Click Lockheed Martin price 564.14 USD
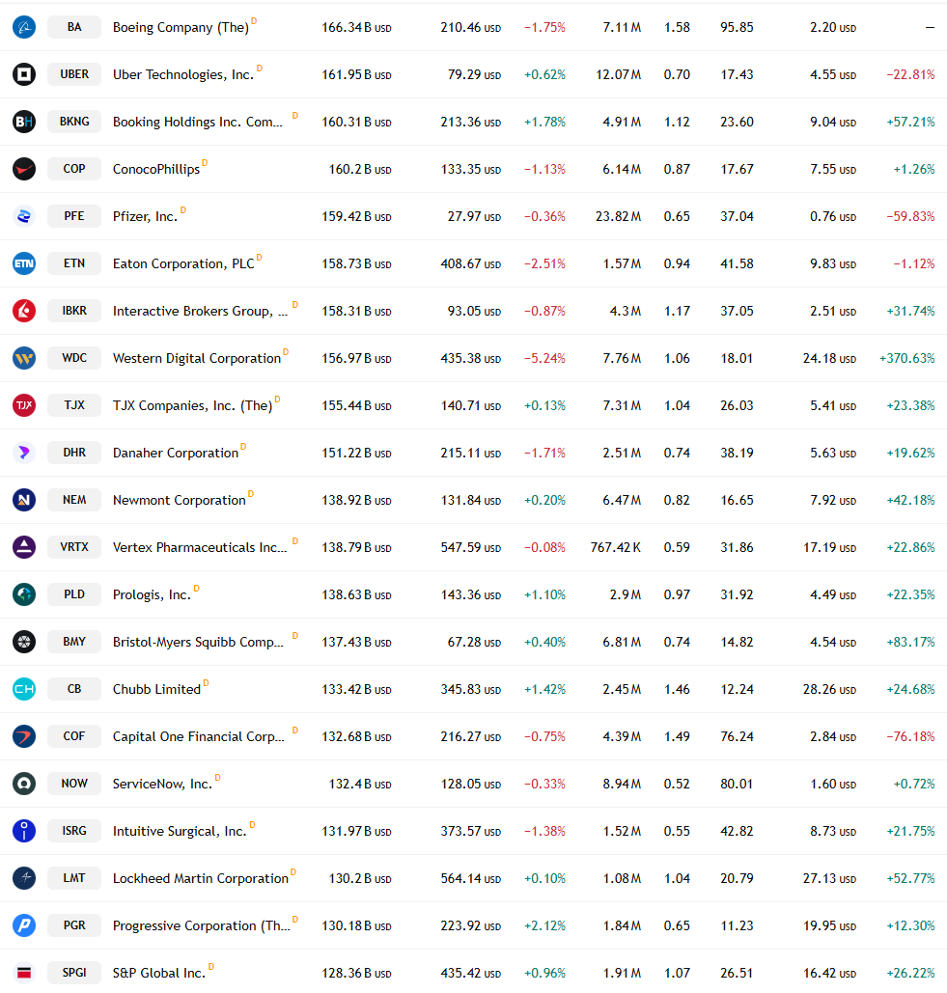Viewport: 947px width, 993px height. coord(471,879)
